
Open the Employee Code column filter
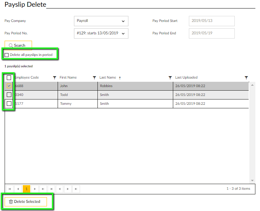point(54,78)
